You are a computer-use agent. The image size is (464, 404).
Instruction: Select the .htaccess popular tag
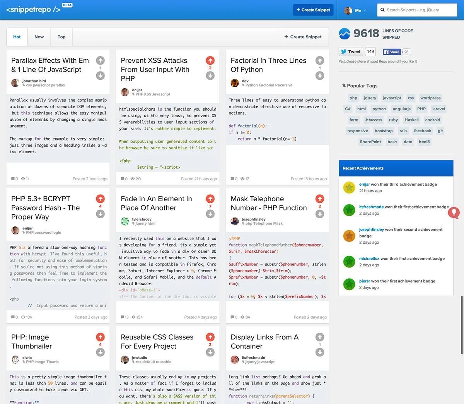(374, 120)
